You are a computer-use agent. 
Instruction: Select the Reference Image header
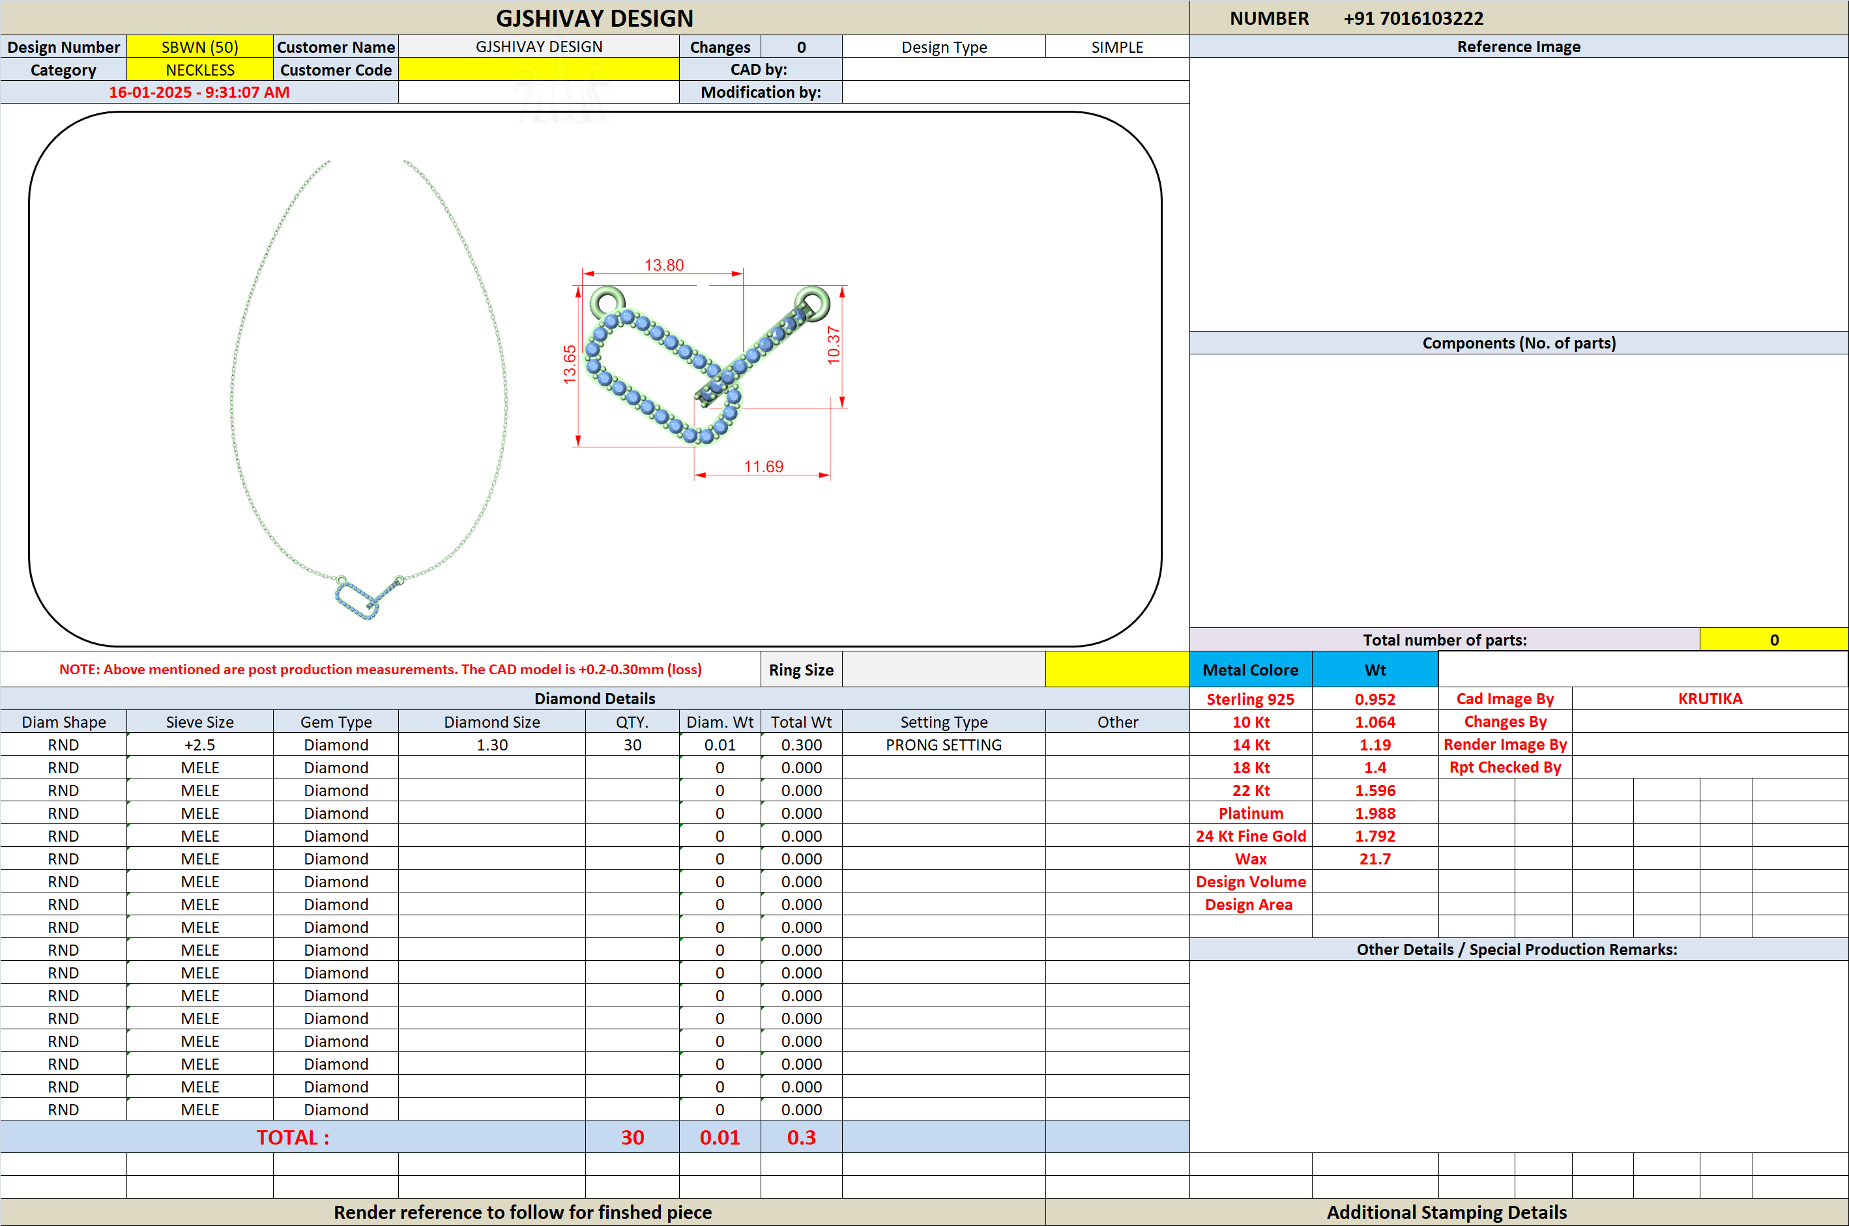[1518, 47]
